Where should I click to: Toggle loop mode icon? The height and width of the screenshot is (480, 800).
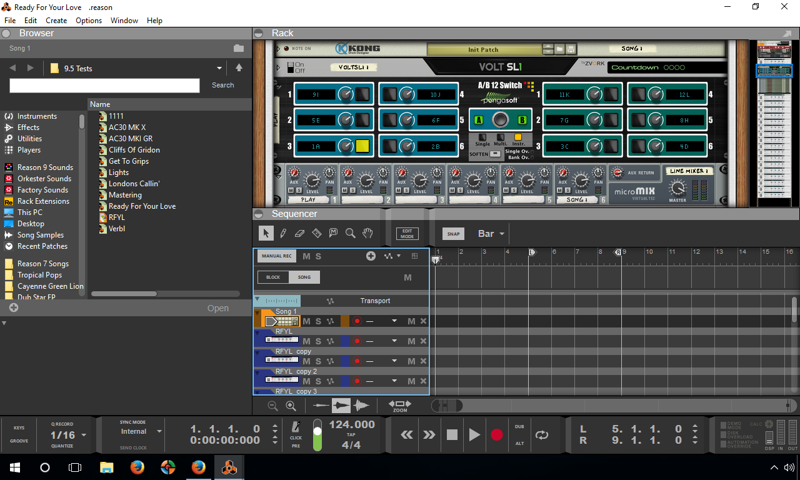tap(541, 435)
